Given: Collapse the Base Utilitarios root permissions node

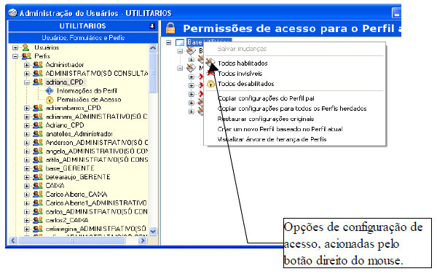Looking at the screenshot, I should tap(169, 43).
